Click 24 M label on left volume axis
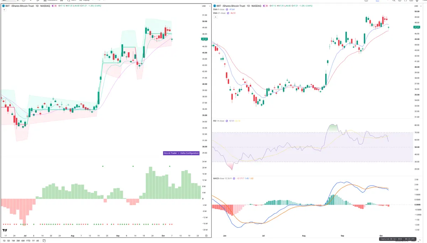The width and height of the screenshot is (427, 243). click(204, 161)
